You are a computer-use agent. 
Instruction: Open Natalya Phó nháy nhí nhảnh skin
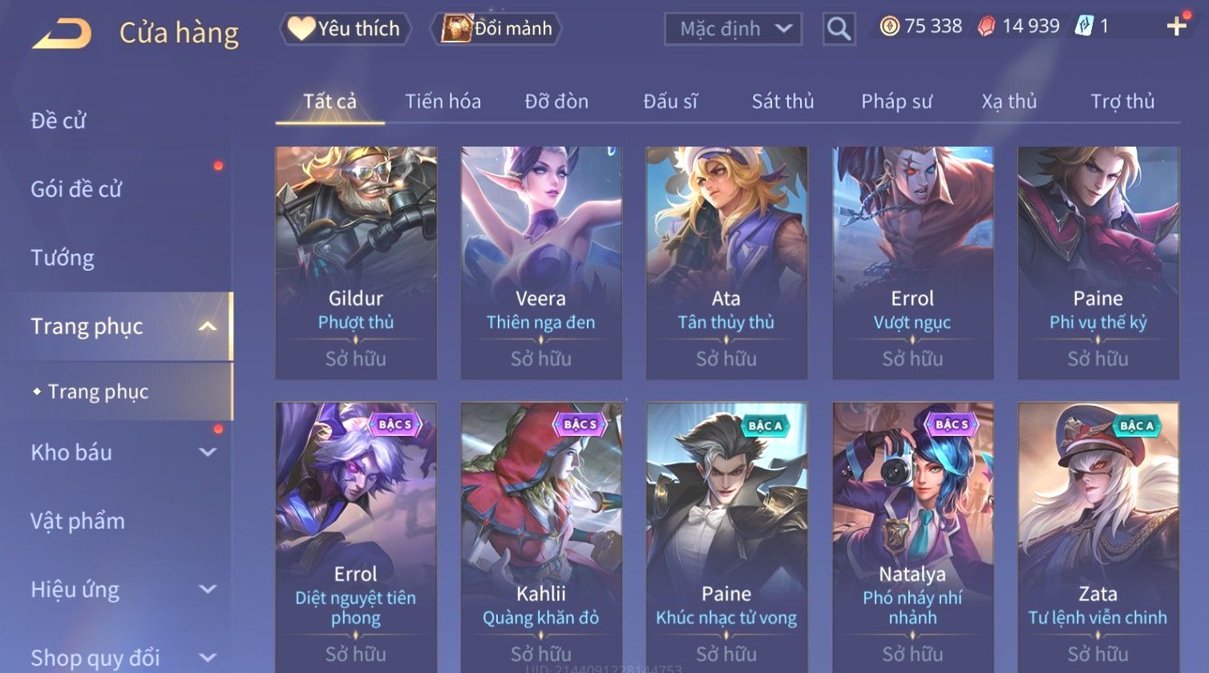tap(912, 537)
